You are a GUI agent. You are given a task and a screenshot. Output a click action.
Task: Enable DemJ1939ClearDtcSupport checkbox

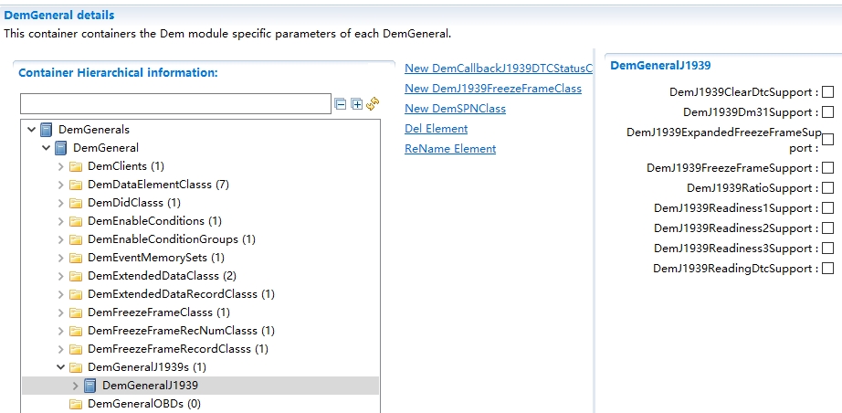click(x=827, y=92)
